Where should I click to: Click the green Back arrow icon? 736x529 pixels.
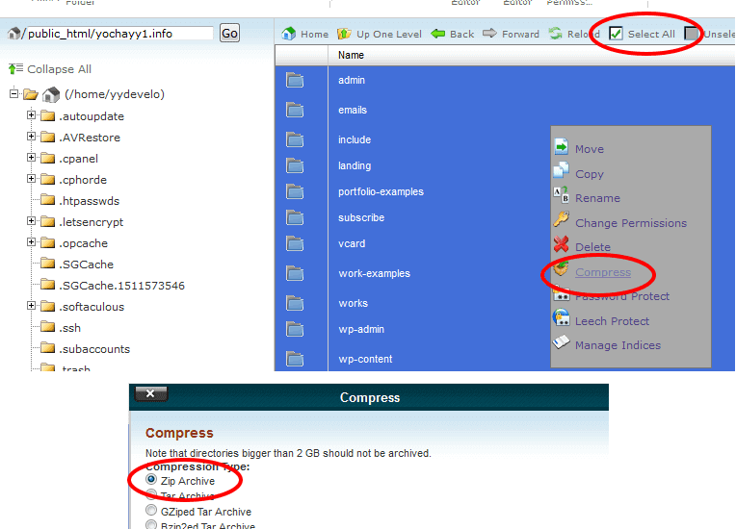438,34
